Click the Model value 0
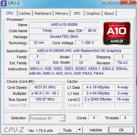The image size is (137, 135). click(x=81, y=57)
